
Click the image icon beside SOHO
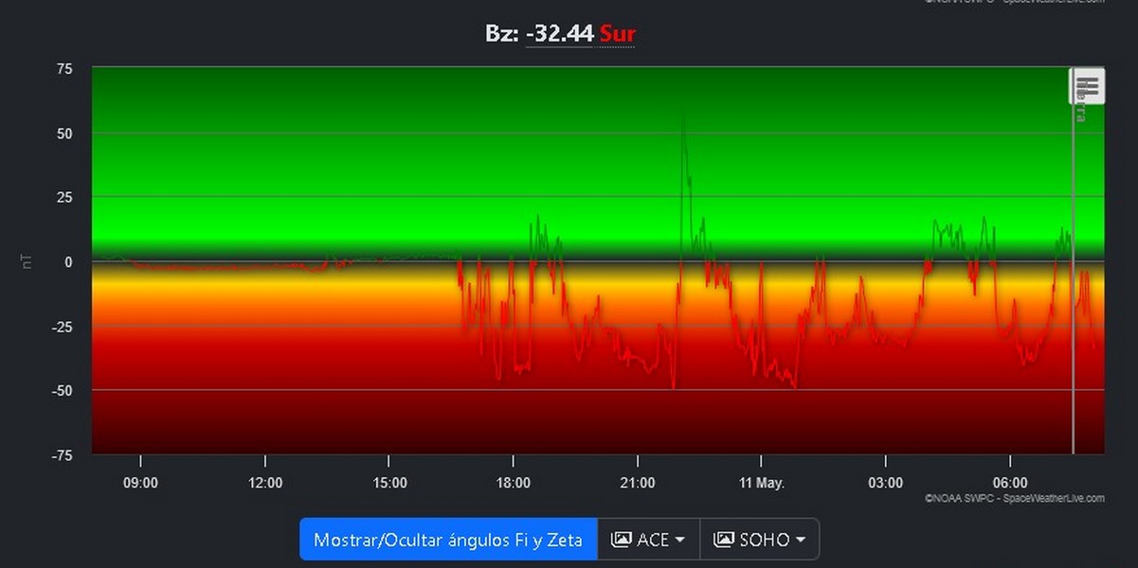(x=724, y=540)
